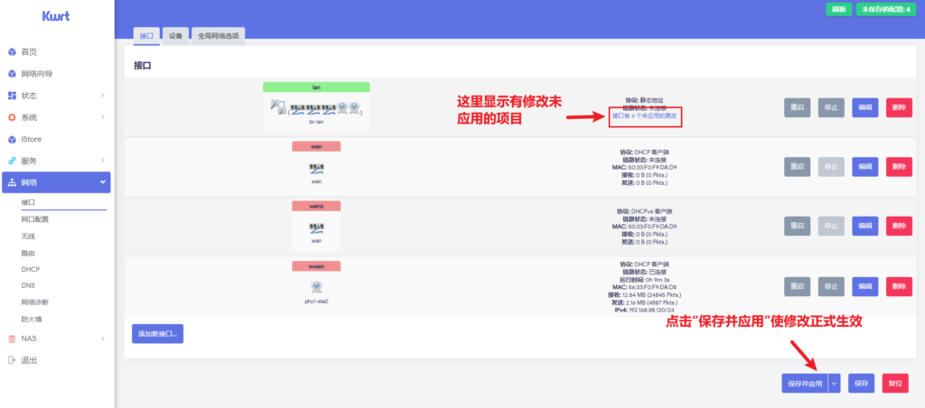Click the 系统 gear icon in sidebar

(12, 117)
